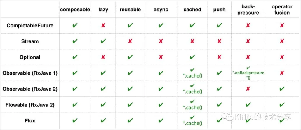Click green check for Flux lazy
301x130 pixels.
coord(103,120)
